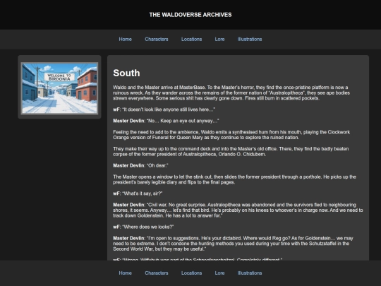The width and height of the screenshot is (381, 286).
Task: Click The Waldoverse Archives site title
Action: [x=190, y=15]
